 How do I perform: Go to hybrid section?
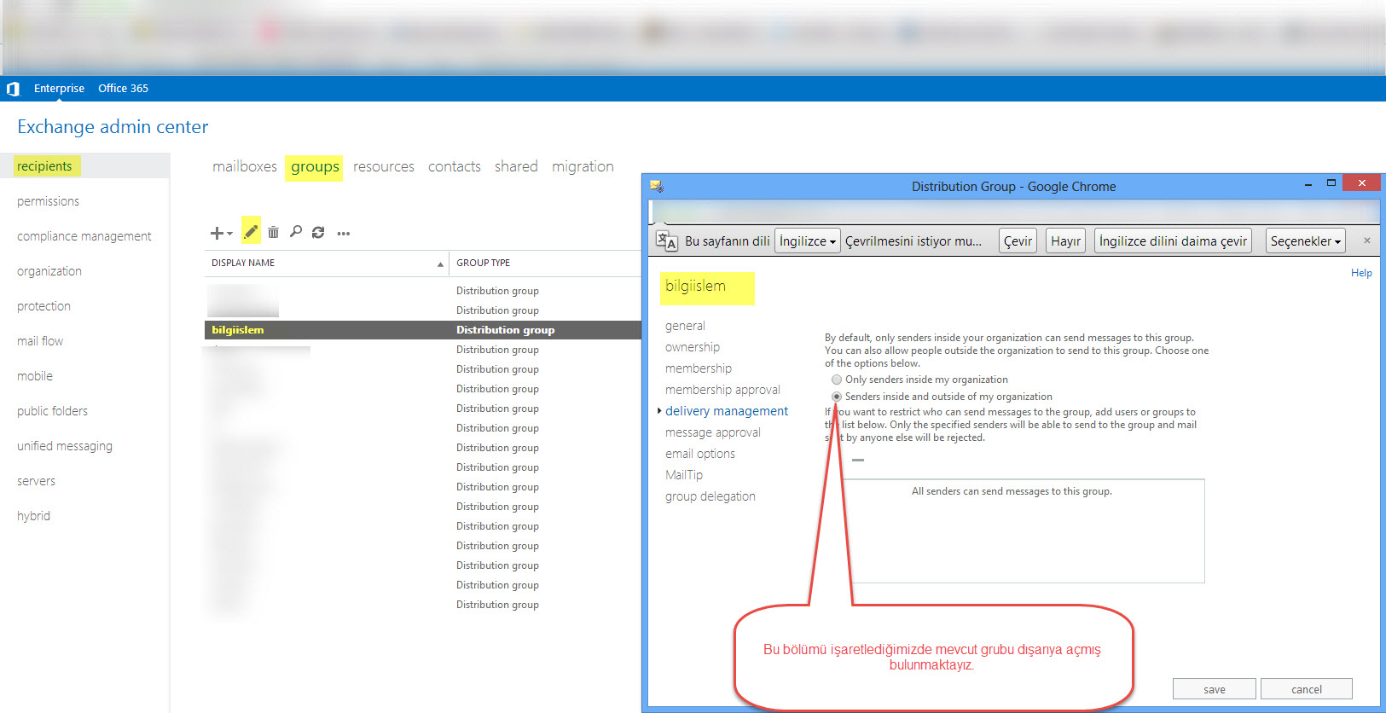(x=33, y=516)
